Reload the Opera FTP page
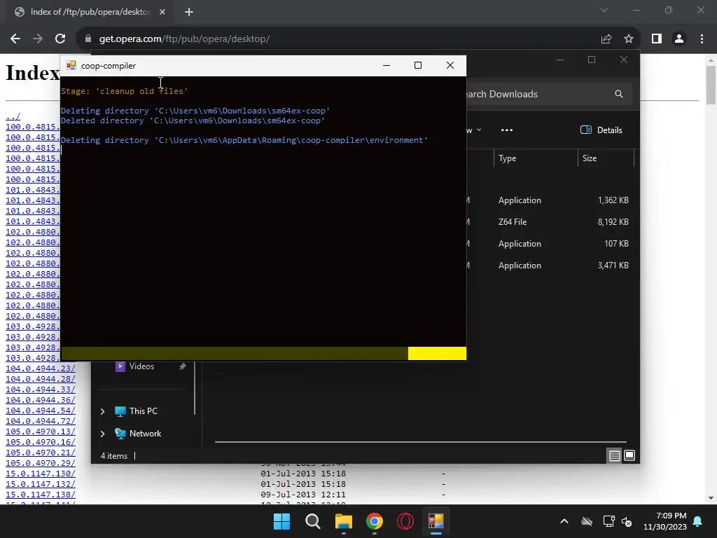 click(x=60, y=39)
